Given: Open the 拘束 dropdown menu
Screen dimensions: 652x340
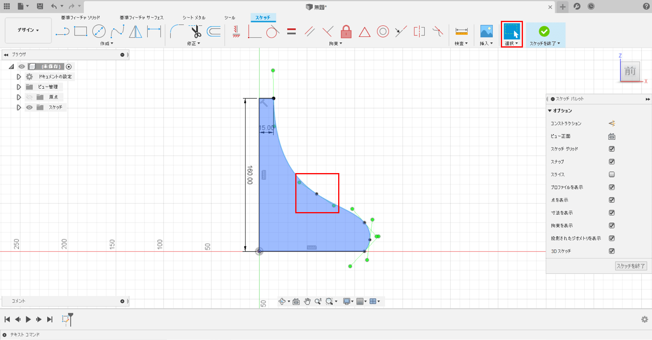Looking at the screenshot, I should [x=335, y=44].
